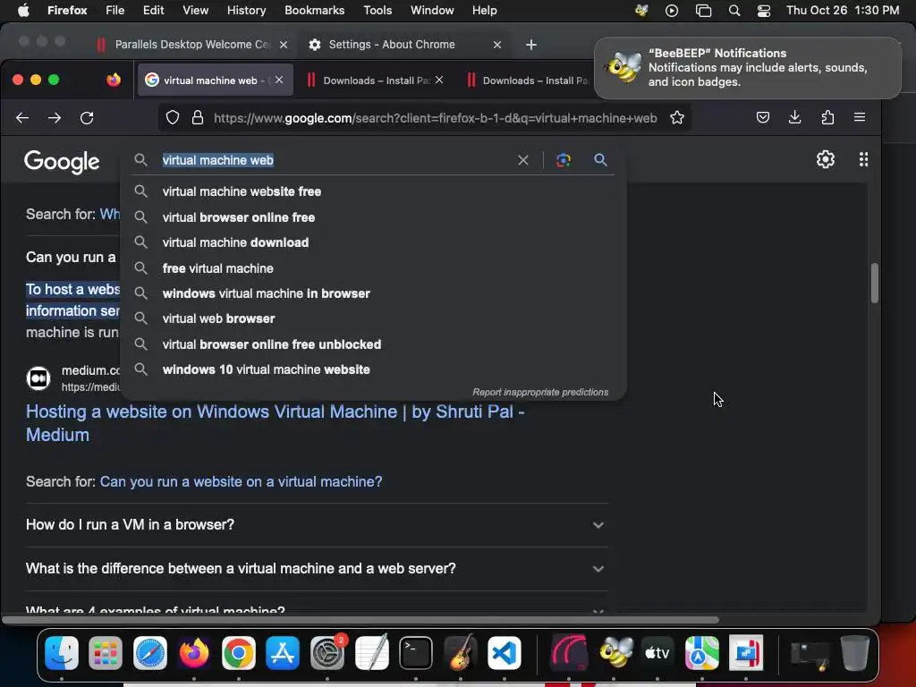The width and height of the screenshot is (916, 687).
Task: Open new tab in background Chrome window
Action: coord(531,45)
